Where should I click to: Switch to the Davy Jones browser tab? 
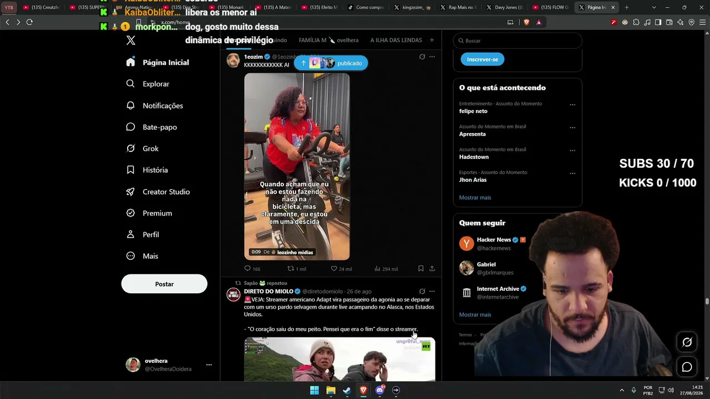(505, 7)
